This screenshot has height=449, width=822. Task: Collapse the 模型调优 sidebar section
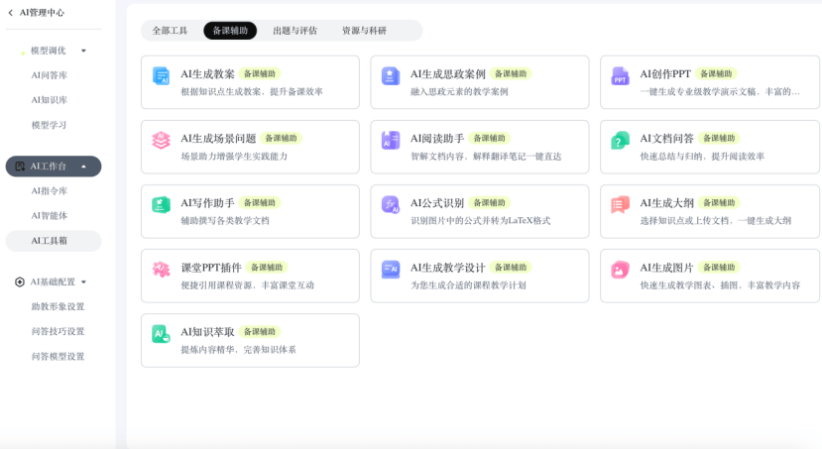pyautogui.click(x=83, y=51)
